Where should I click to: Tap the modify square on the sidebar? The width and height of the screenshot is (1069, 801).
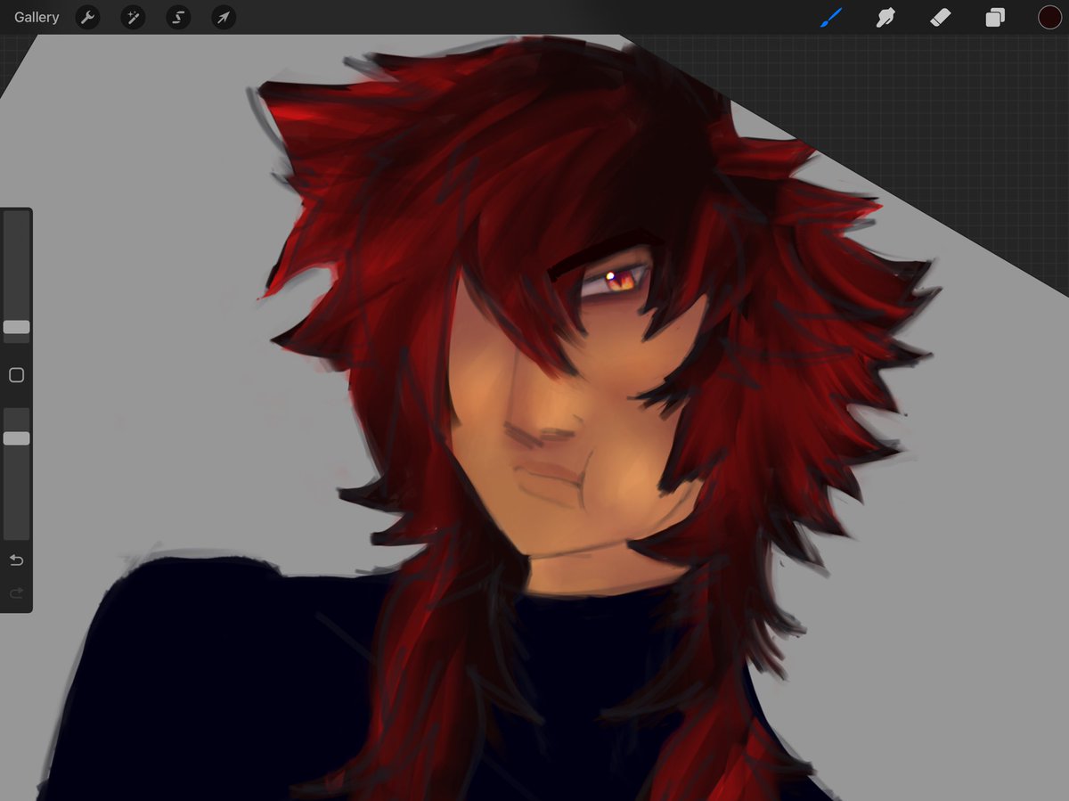point(15,375)
